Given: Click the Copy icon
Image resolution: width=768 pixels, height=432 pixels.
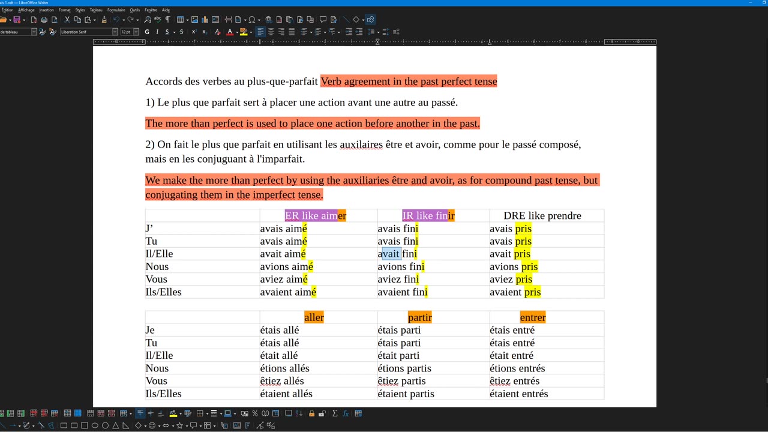Looking at the screenshot, I should (x=77, y=20).
